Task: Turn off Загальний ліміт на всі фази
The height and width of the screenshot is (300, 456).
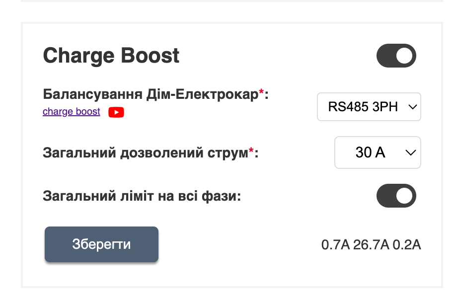Action: pos(396,196)
